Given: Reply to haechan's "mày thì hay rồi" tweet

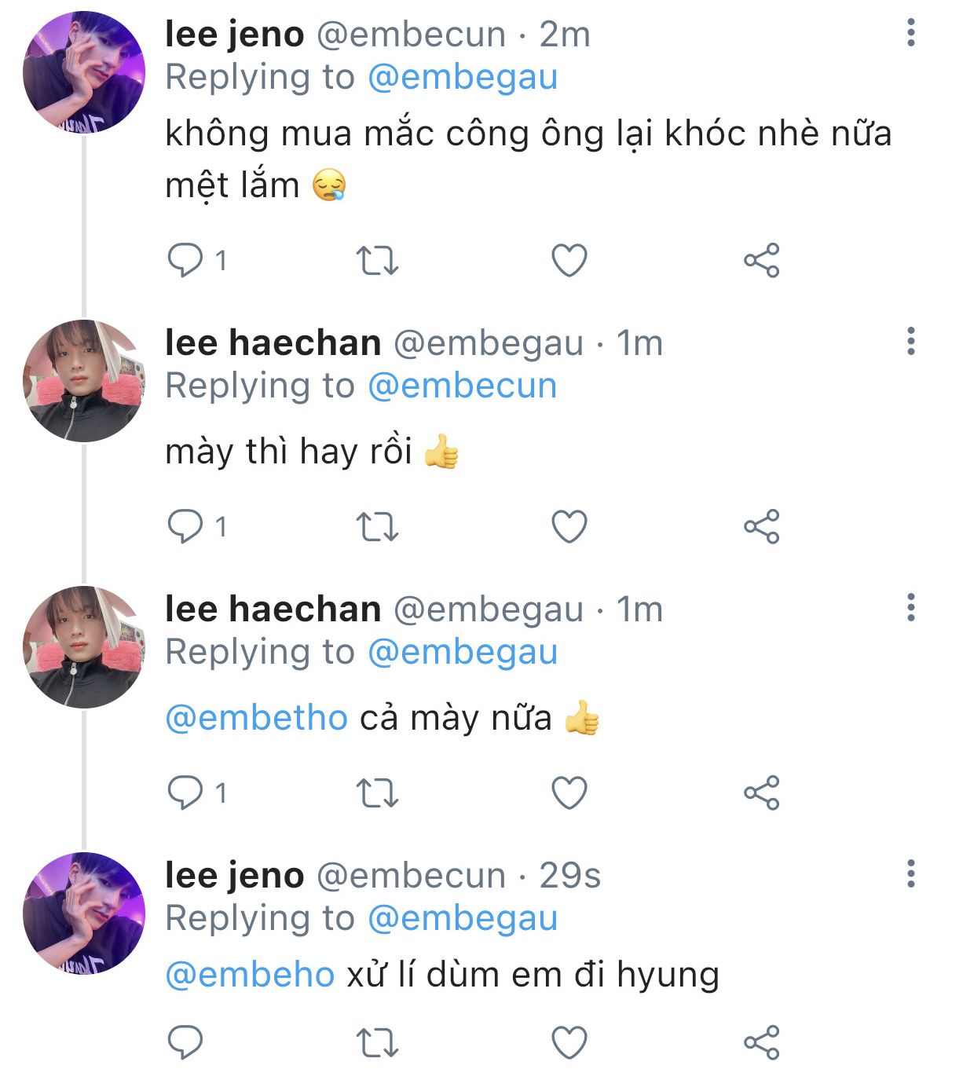Looking at the screenshot, I should (x=186, y=527).
